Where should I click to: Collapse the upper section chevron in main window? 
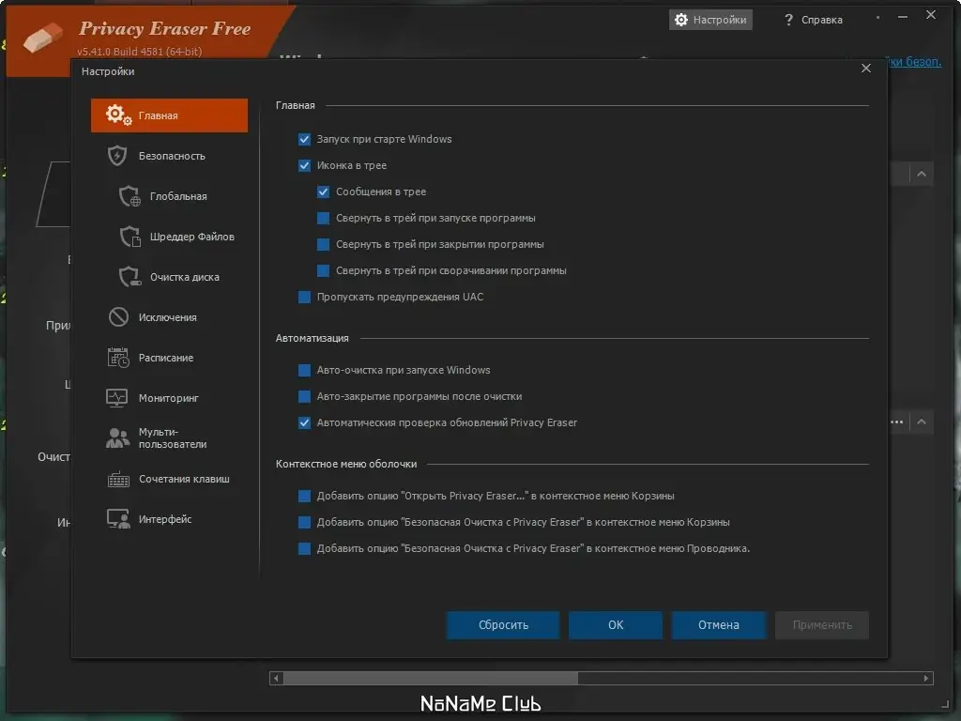[922, 174]
